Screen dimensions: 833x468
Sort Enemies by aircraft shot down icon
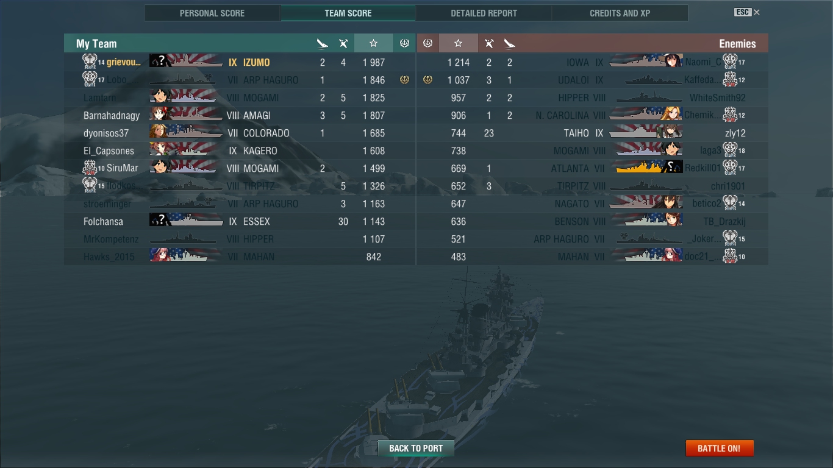(x=489, y=43)
